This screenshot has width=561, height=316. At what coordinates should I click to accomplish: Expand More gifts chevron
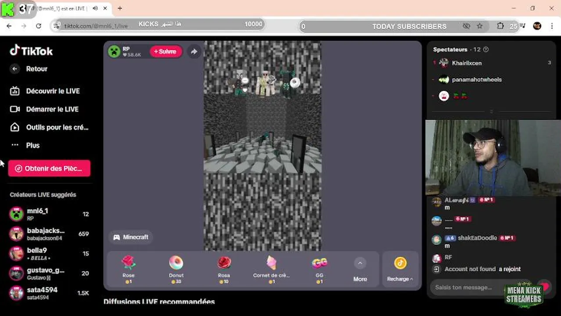pos(360,263)
